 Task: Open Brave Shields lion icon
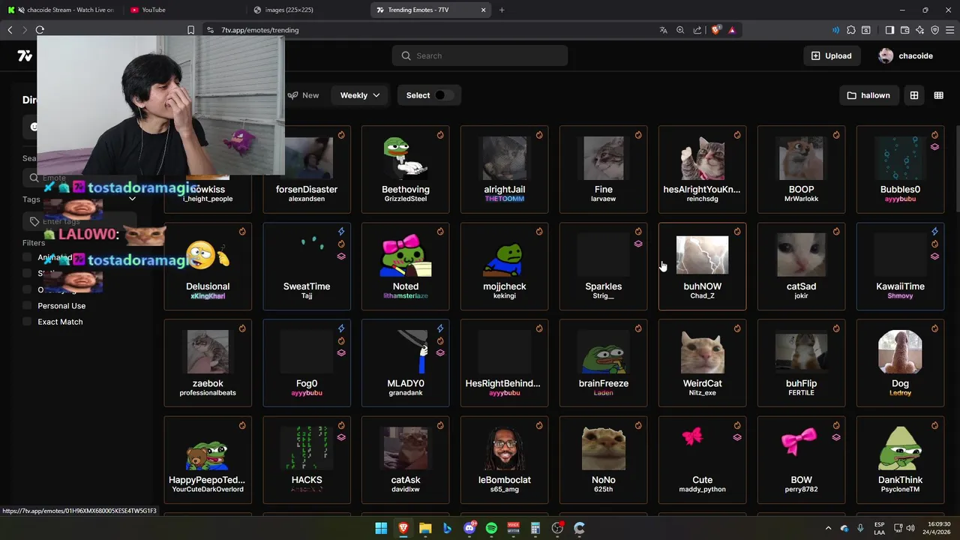tap(715, 30)
